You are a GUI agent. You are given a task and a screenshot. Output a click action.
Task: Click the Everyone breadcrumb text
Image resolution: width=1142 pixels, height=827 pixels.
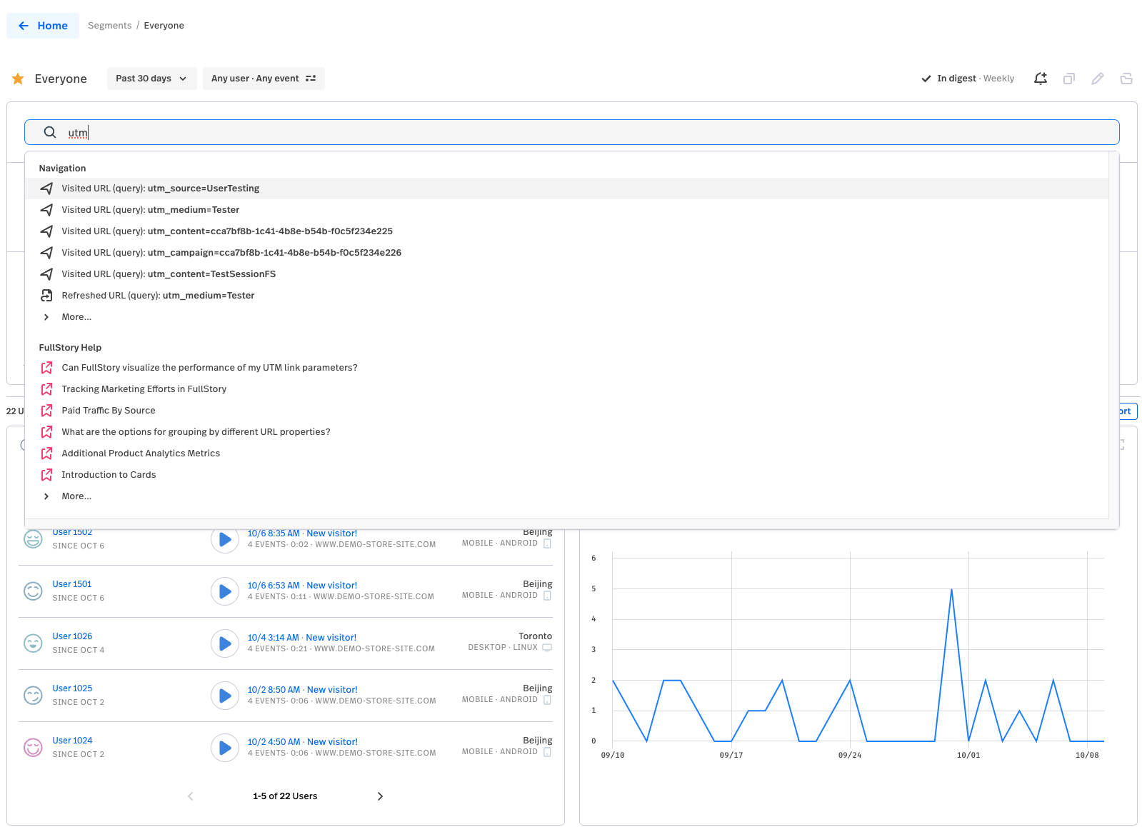164,26
